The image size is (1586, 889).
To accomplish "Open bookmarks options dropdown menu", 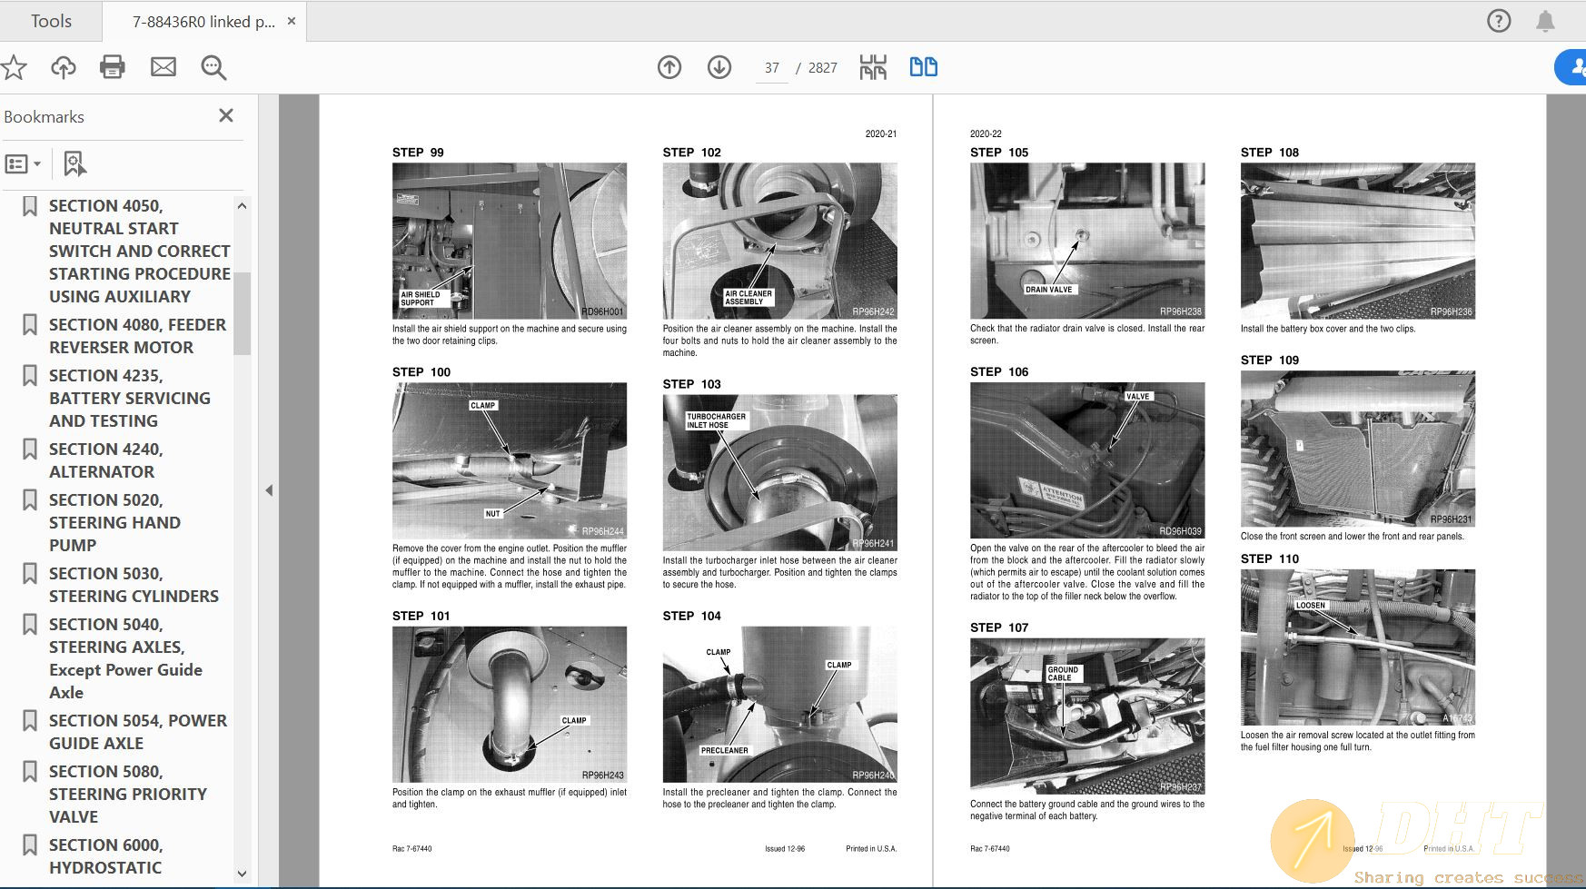I will pos(24,164).
